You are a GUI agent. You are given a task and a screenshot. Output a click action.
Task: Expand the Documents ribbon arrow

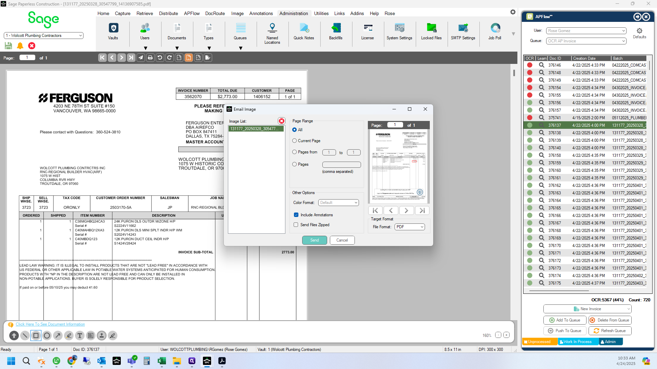177,48
